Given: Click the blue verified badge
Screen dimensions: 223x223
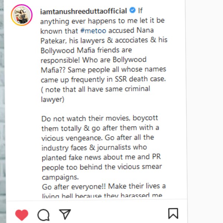Looking at the screenshot, I should click(x=132, y=10).
